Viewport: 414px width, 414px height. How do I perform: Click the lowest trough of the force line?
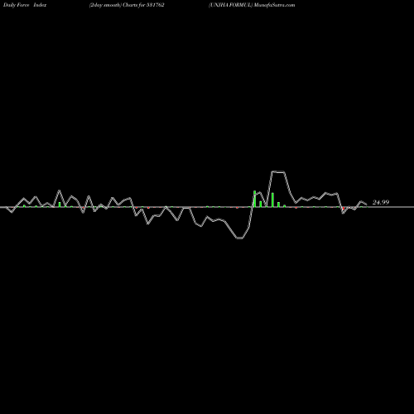pos(239,238)
